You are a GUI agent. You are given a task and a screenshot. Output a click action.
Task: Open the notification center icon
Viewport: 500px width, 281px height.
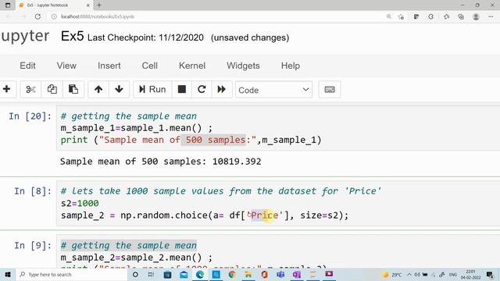point(490,274)
